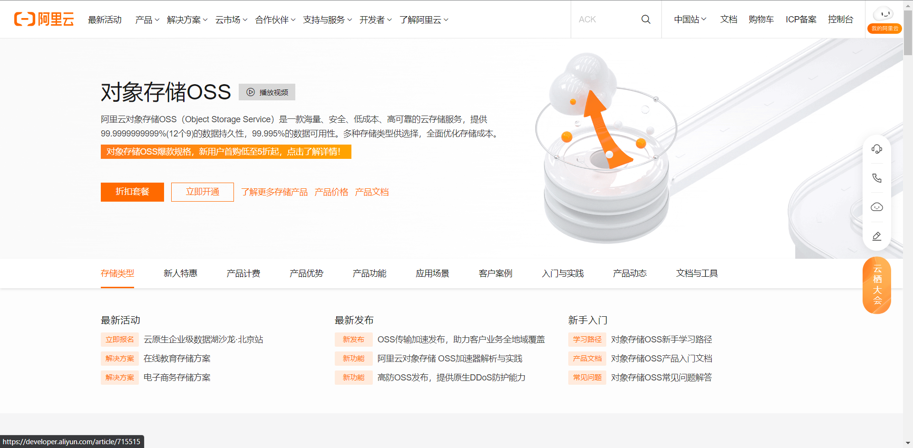This screenshot has height=448, width=913.
Task: Click the 新功能 tag beside 高防OSS发布
Action: pos(354,378)
